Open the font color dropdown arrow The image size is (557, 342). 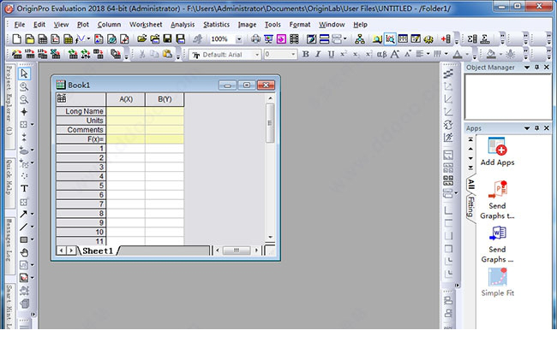tap(467, 55)
